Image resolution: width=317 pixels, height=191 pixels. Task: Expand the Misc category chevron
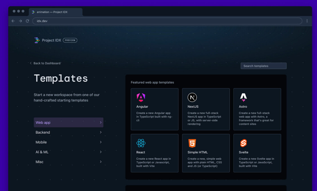(101, 162)
